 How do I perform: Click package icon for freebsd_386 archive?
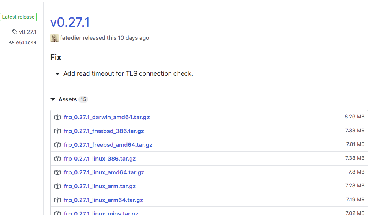[57, 131]
